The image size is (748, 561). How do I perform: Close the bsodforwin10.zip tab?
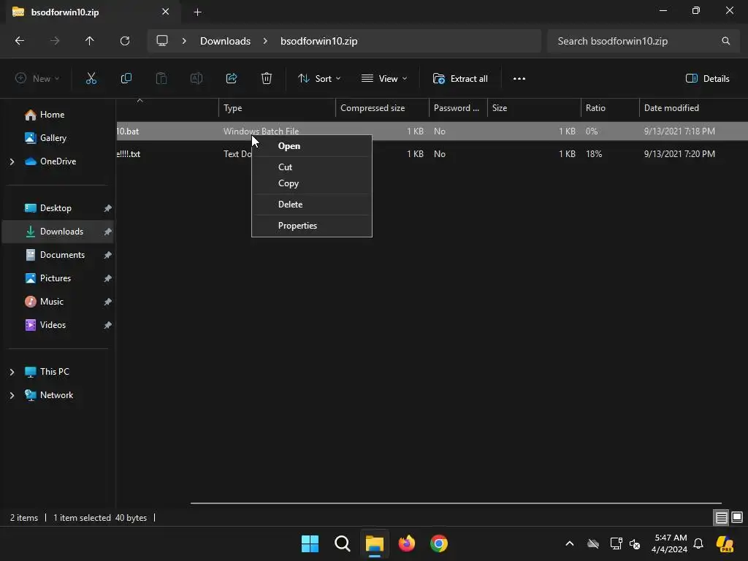coord(165,12)
